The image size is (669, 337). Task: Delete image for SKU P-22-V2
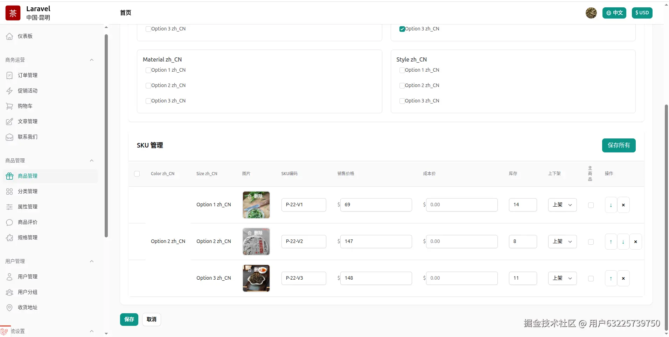click(255, 233)
